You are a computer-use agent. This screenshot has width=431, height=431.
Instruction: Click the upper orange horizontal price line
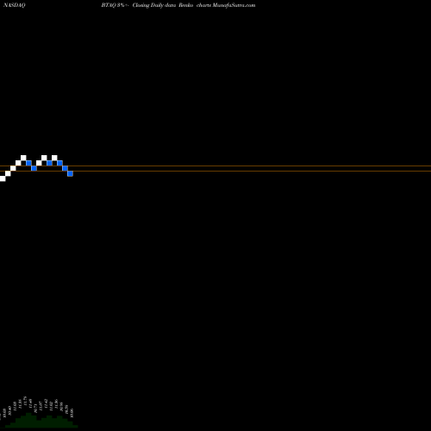tap(215, 166)
